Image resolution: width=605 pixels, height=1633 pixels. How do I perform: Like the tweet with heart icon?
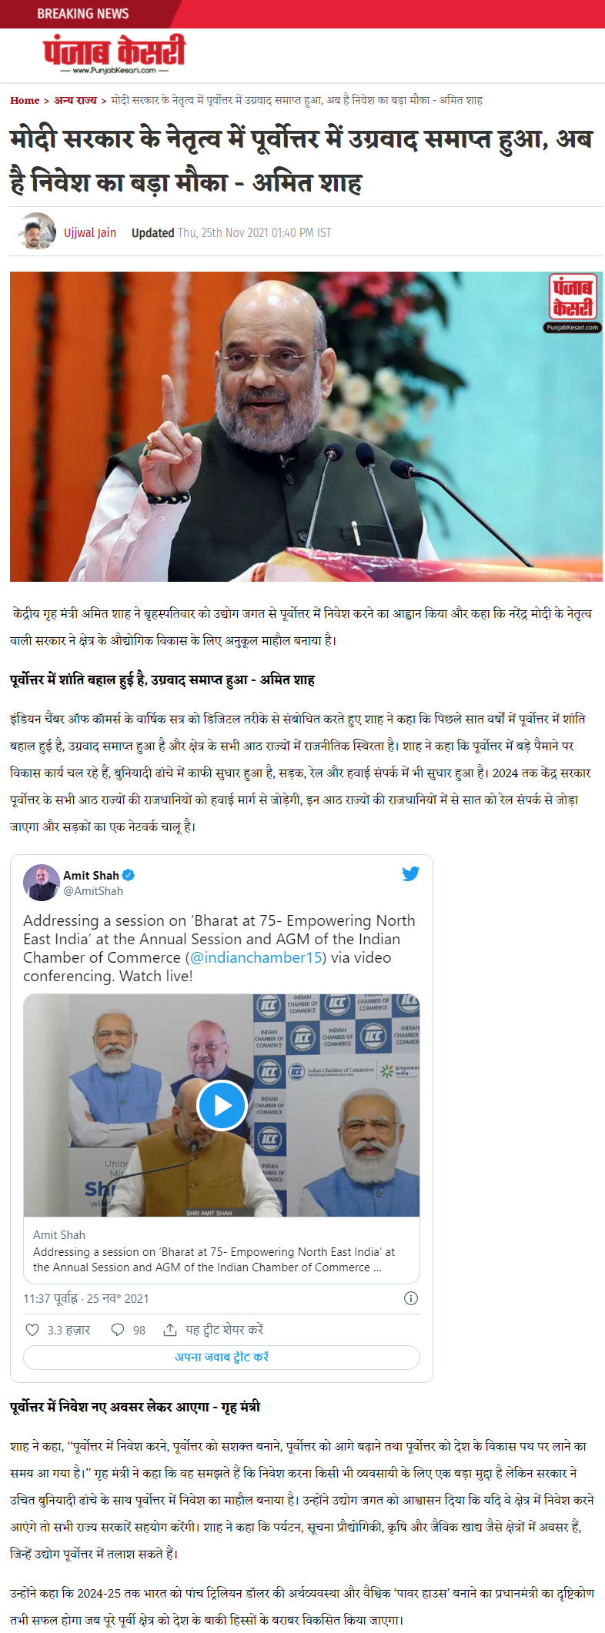tap(32, 1330)
